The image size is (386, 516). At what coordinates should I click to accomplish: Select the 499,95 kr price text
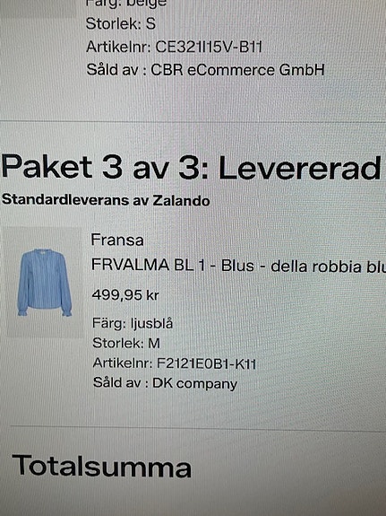tap(125, 295)
